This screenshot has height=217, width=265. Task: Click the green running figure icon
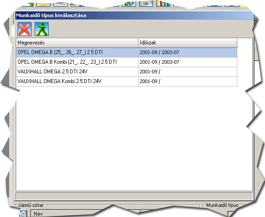tap(42, 29)
